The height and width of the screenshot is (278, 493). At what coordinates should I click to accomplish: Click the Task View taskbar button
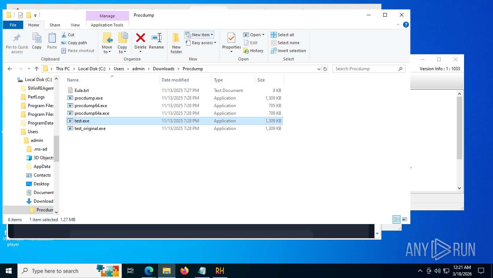pos(130,271)
